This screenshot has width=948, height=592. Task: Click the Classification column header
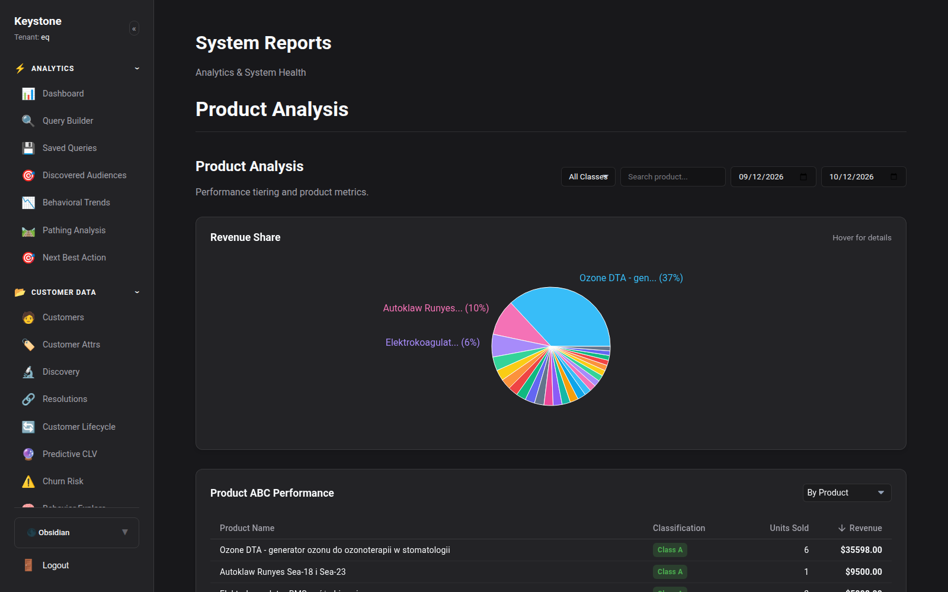679,528
